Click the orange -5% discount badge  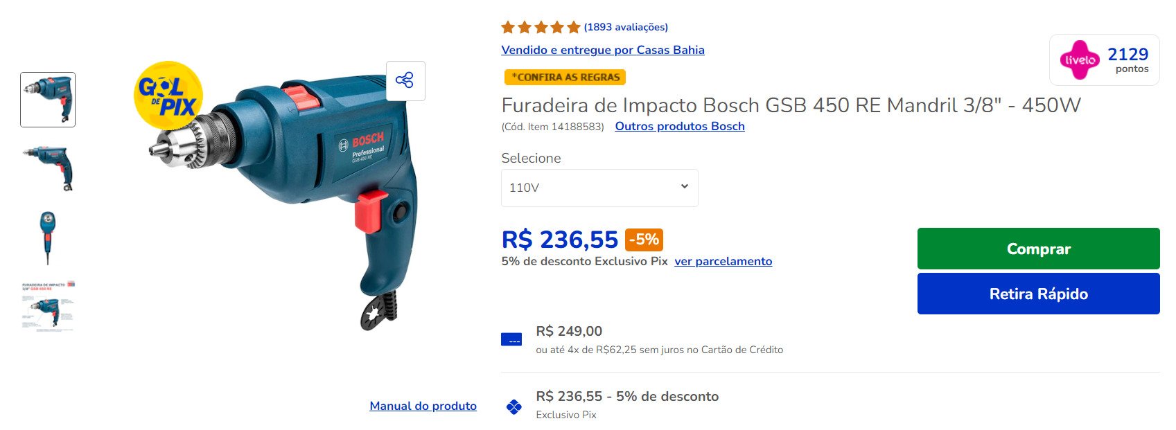tap(644, 240)
